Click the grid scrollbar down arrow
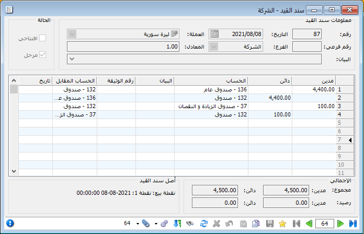 (x=14, y=171)
